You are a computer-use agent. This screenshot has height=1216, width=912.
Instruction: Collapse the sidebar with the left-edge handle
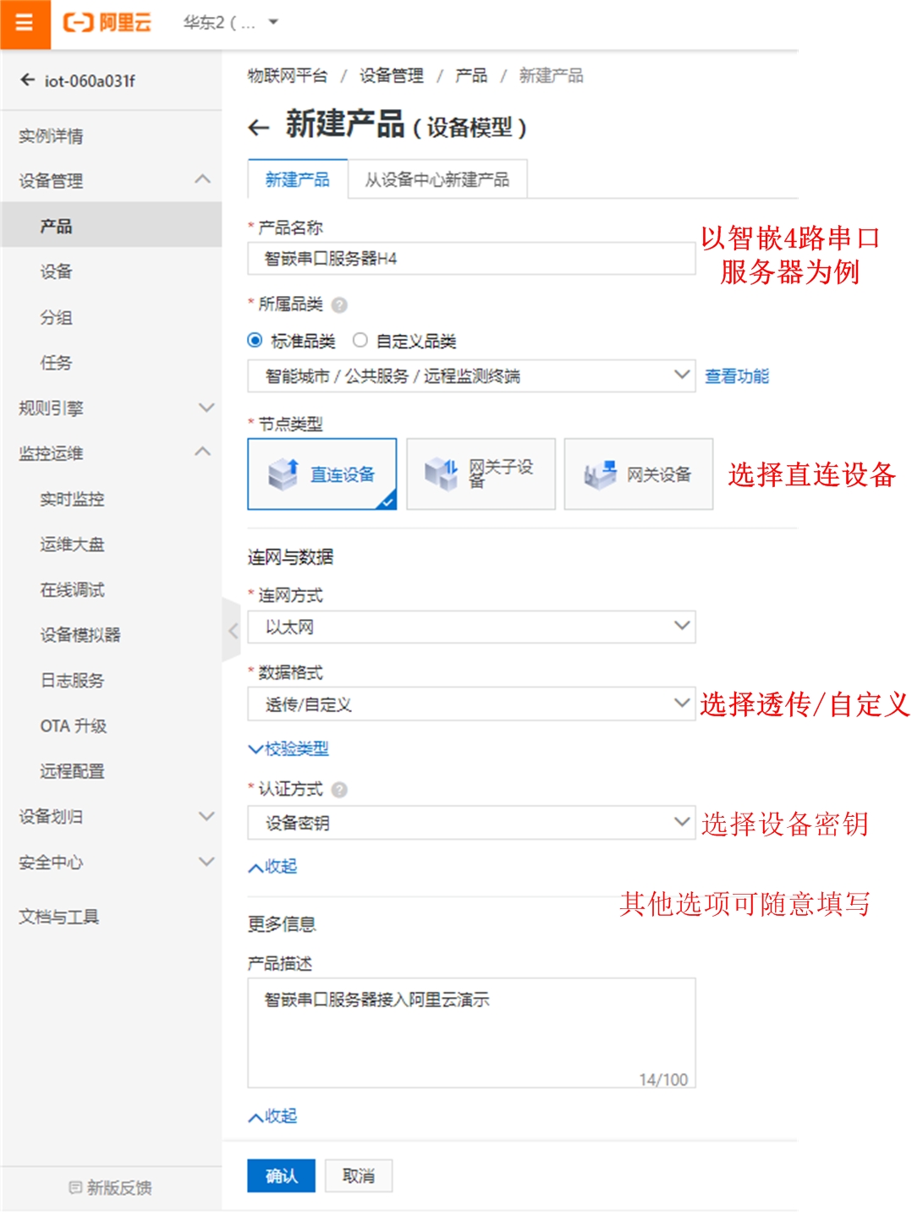click(232, 630)
